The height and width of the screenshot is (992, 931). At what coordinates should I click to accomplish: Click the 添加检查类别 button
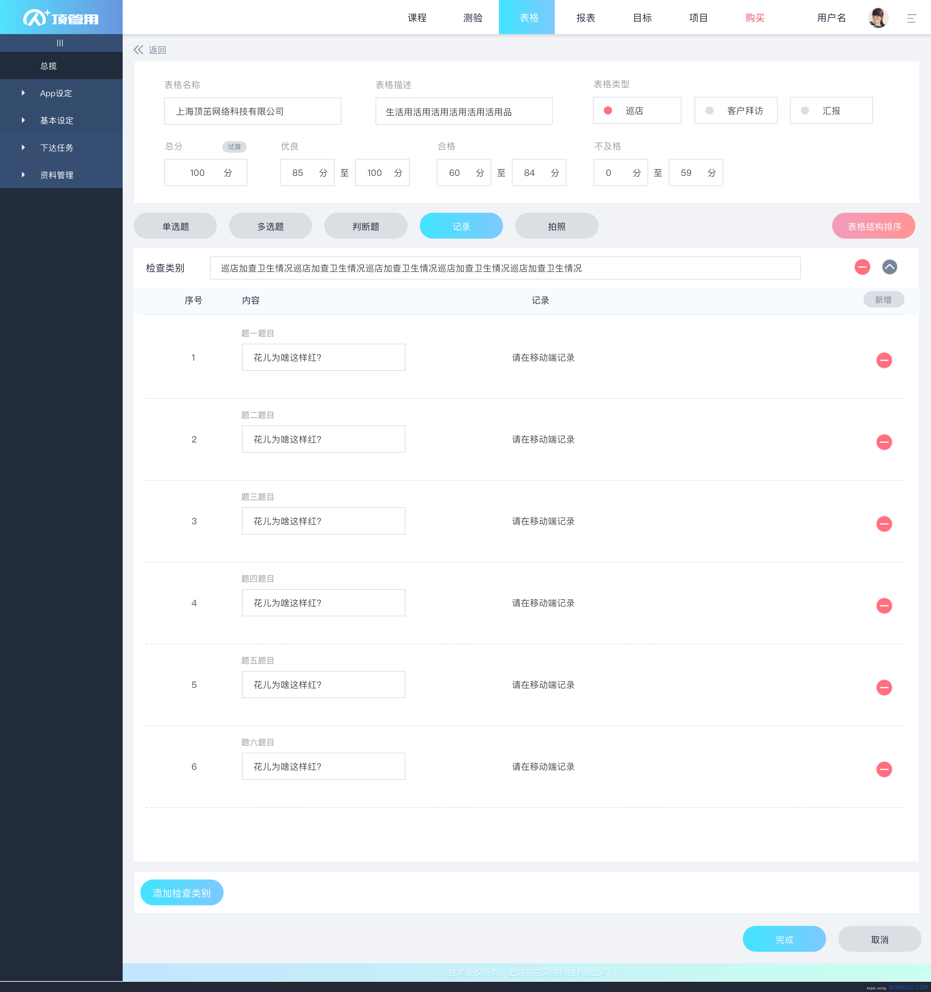[182, 892]
